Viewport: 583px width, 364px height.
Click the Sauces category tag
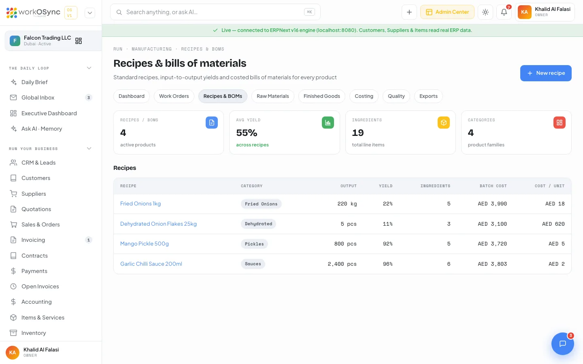click(253, 264)
